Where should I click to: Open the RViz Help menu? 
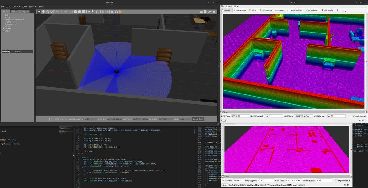tap(236, 6)
